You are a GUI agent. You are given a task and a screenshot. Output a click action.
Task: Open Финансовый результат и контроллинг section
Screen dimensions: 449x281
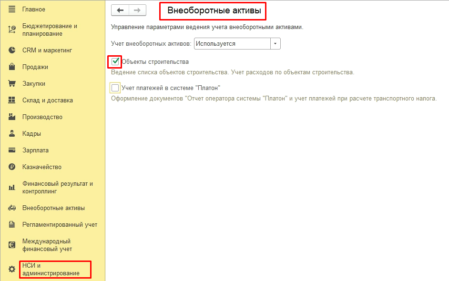[58, 188]
